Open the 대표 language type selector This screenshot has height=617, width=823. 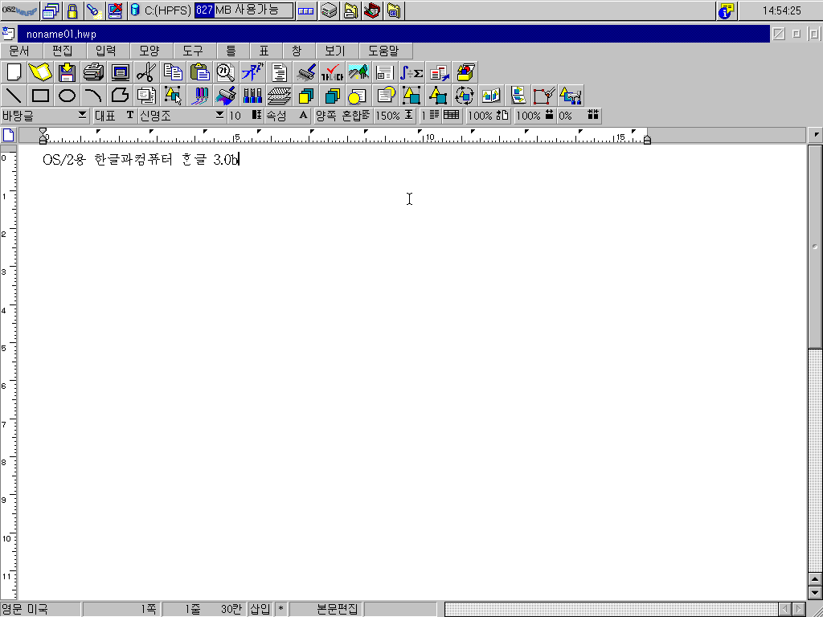click(x=115, y=116)
